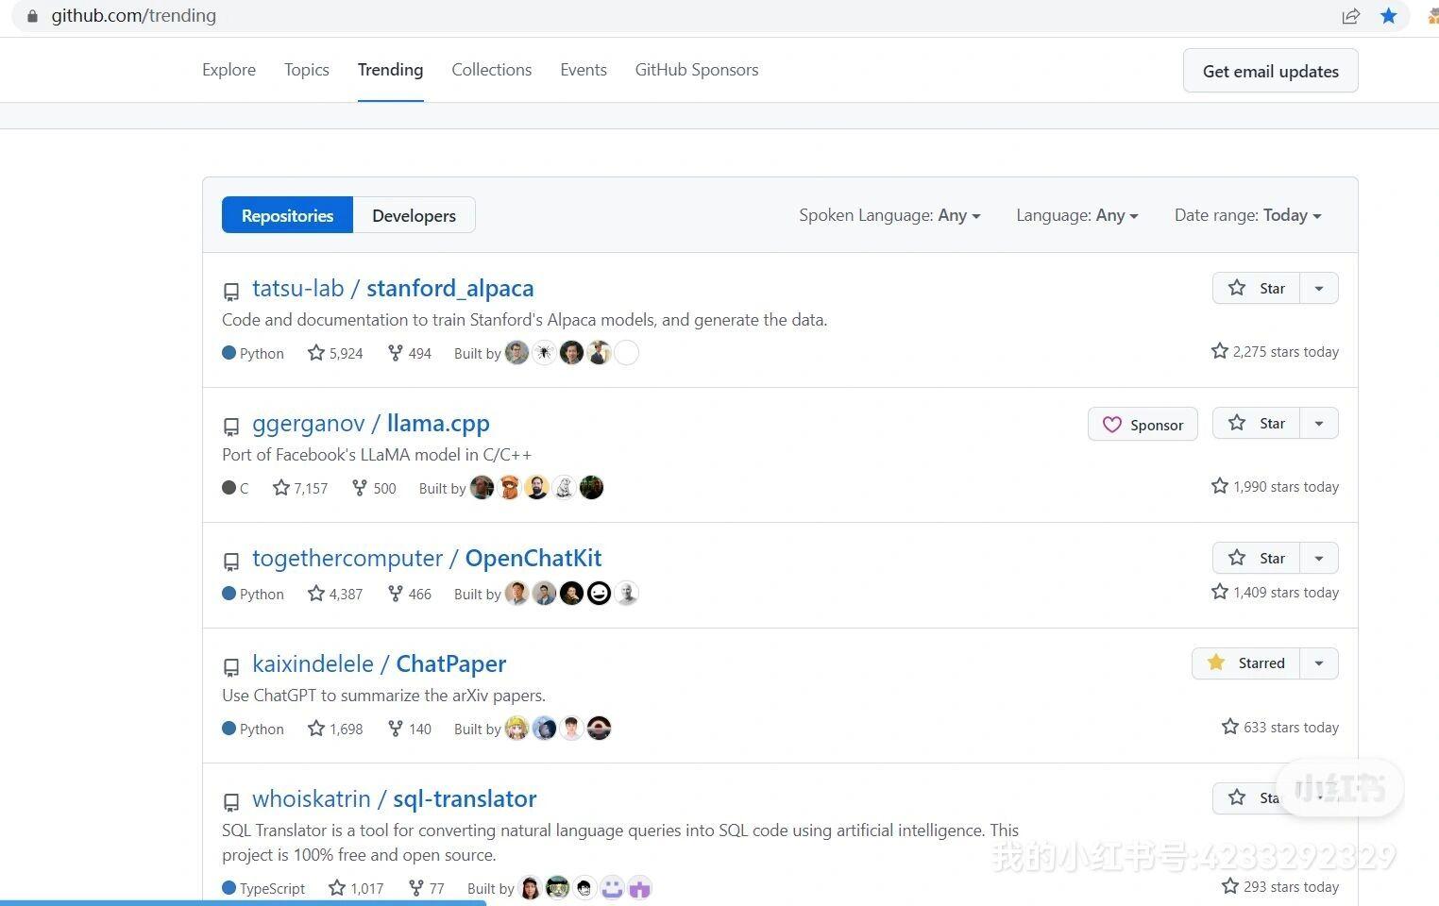Switch to the Developers view
The image size is (1439, 906).
tap(414, 215)
